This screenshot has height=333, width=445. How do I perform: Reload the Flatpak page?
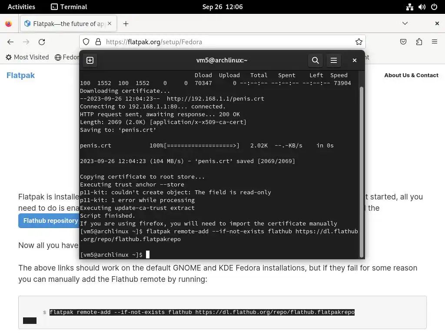pos(42,42)
